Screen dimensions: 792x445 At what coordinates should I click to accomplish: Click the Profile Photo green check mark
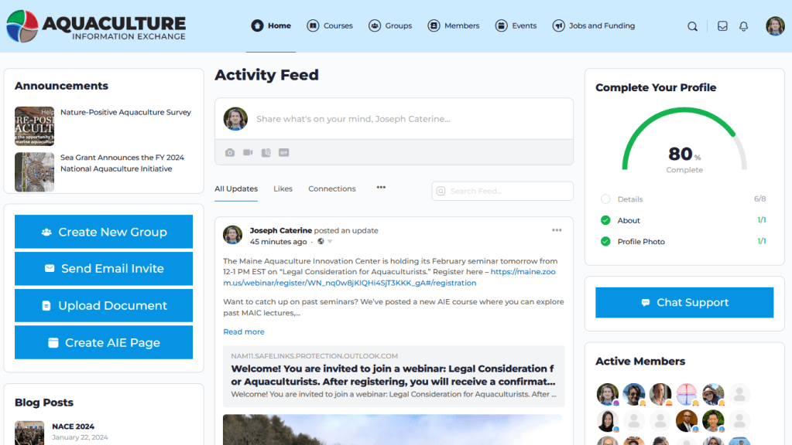pos(605,242)
